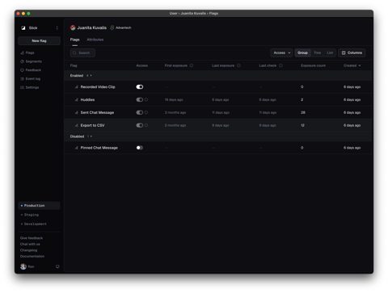Click the circle icon next to Export to CSV toggle
This screenshot has width=388, height=293.
146,125
